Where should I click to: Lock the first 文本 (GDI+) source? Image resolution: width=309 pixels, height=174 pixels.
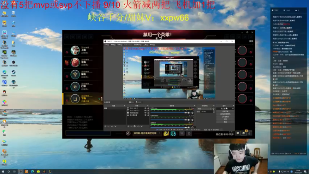pyautogui.click(x=148, y=108)
